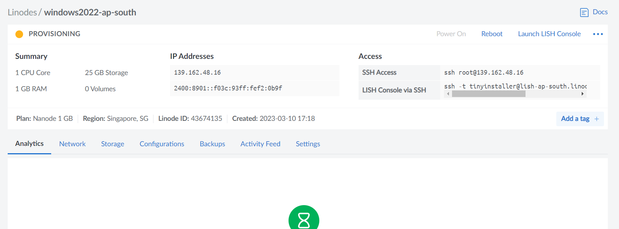
Task: Switch to the Network tab
Action: click(72, 144)
